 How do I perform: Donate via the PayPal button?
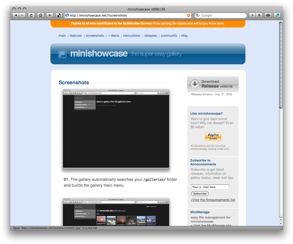[213, 137]
